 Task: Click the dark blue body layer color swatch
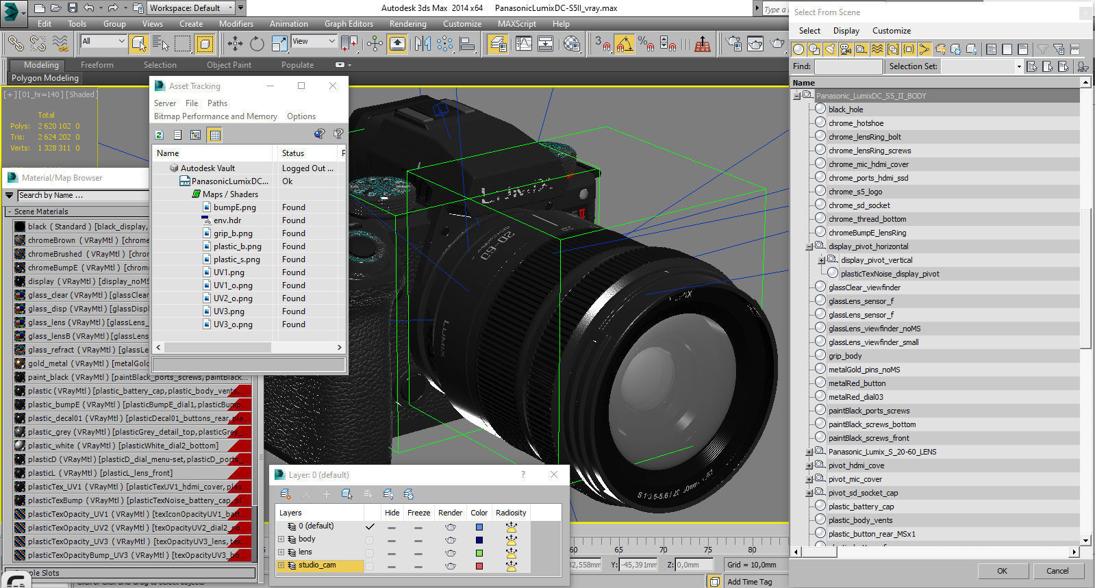point(479,540)
